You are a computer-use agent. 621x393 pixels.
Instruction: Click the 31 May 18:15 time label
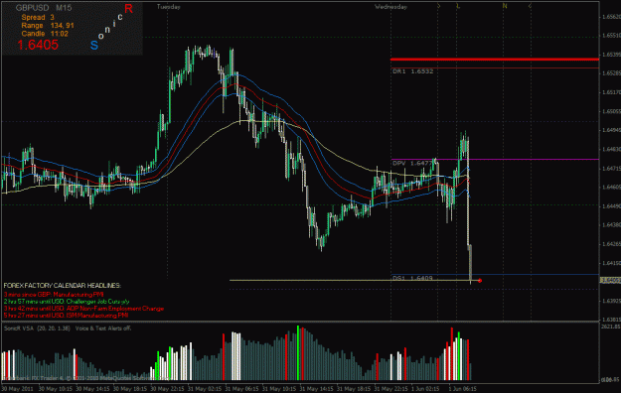(x=354, y=389)
